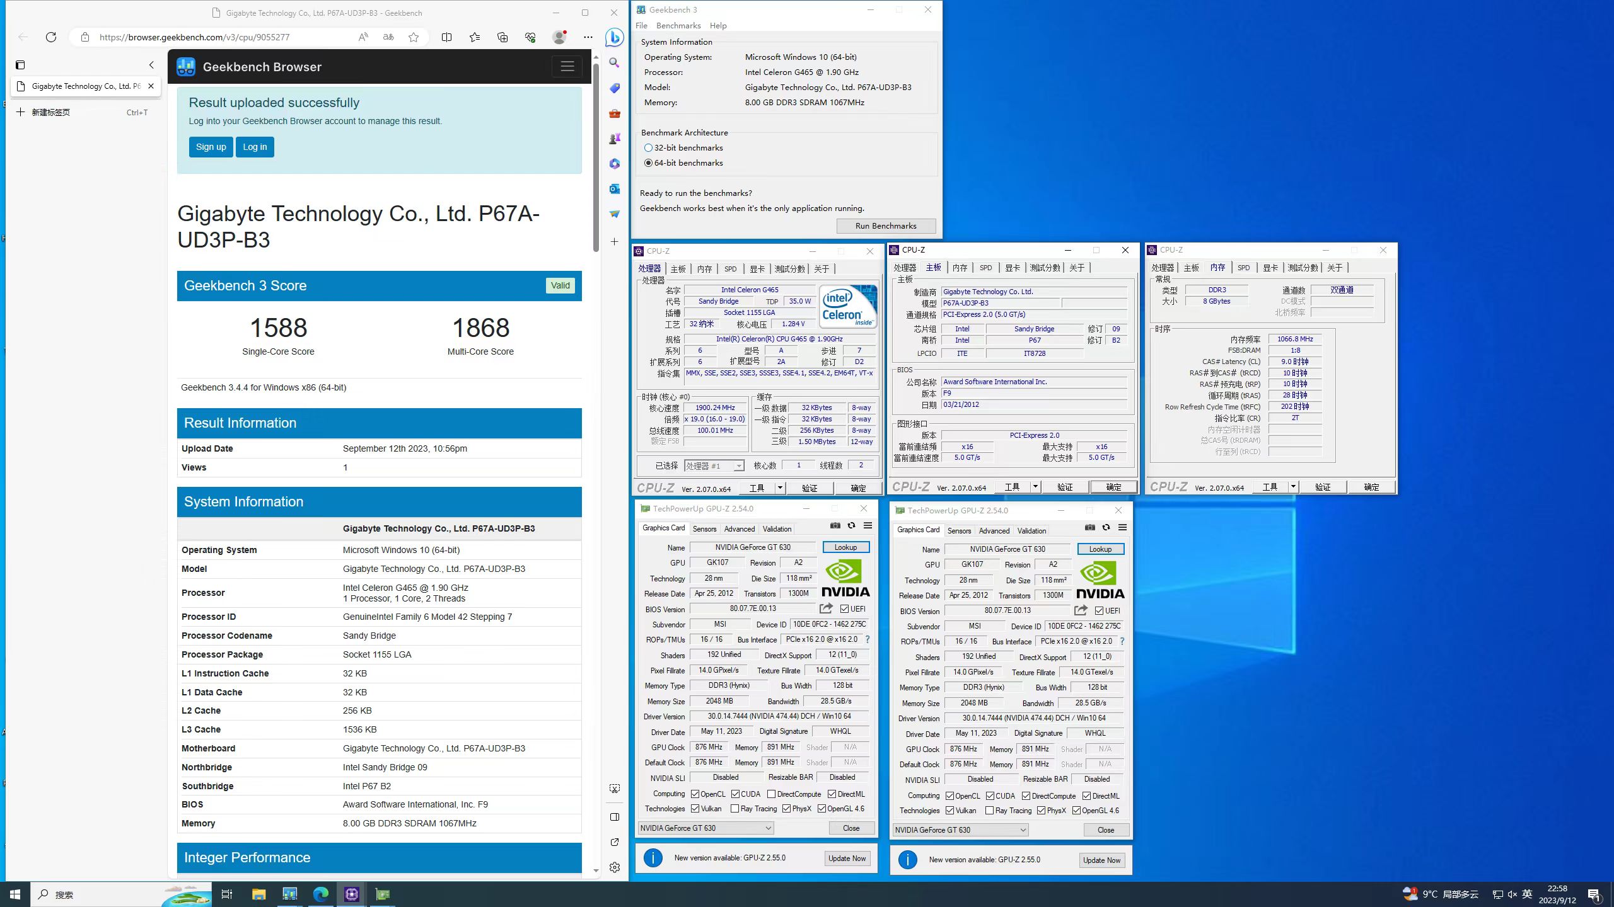Click Windows Start button
Viewport: 1614px width, 907px height.
[x=15, y=894]
